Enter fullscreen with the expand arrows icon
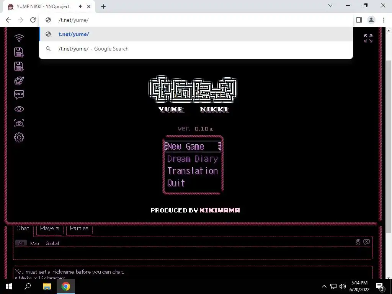The width and height of the screenshot is (392, 294). click(368, 38)
